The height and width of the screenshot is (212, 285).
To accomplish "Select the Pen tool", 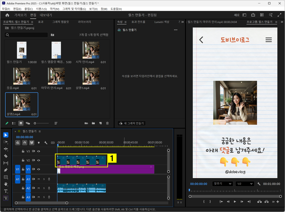I will [6, 170].
